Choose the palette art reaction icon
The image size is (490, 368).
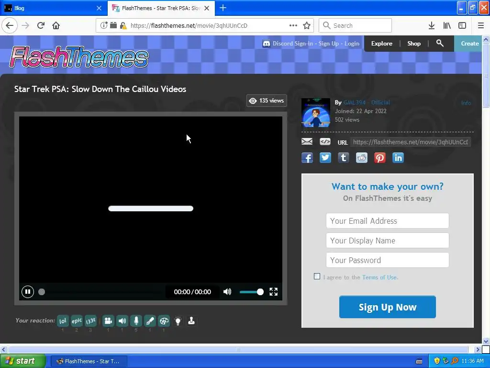pyautogui.click(x=164, y=321)
